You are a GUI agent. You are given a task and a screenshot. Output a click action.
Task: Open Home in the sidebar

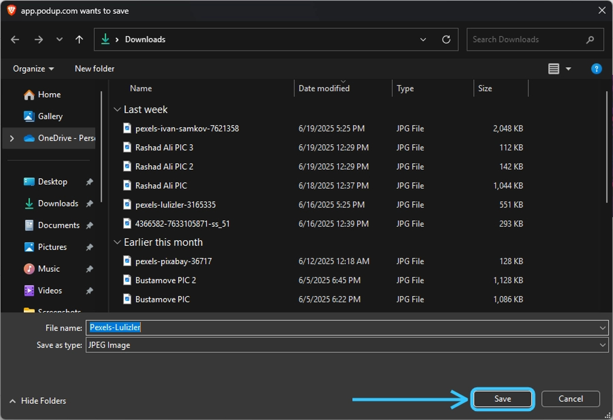49,95
